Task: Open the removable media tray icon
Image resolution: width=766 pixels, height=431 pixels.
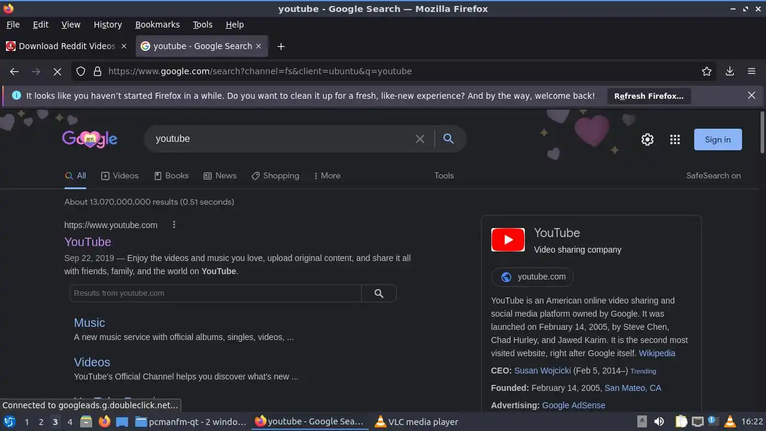Action: tap(642, 421)
